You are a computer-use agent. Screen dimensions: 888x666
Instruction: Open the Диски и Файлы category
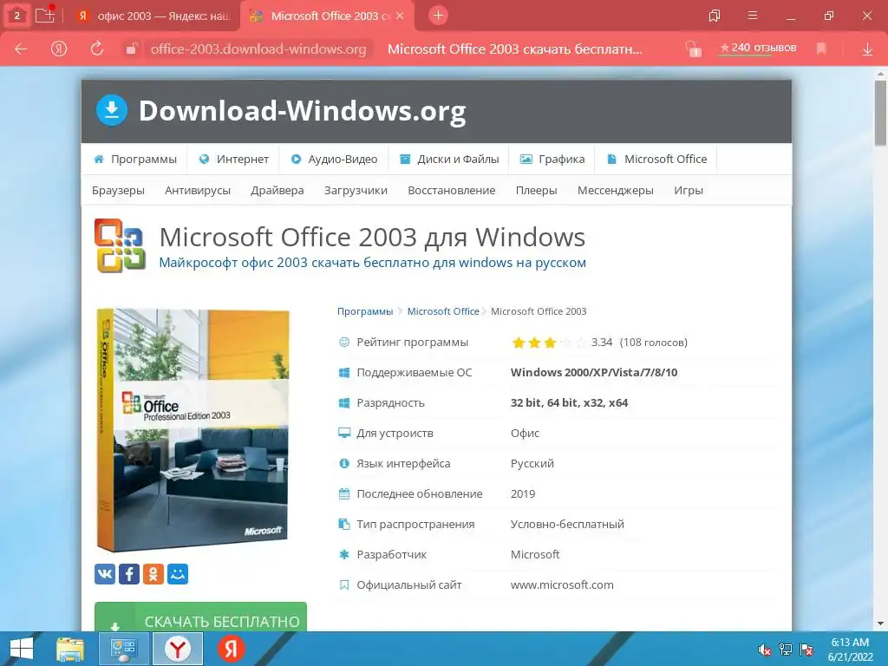tap(449, 160)
